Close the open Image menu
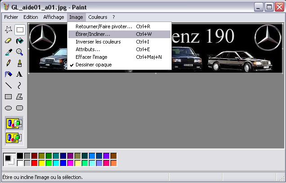This screenshot has height=183, width=286. click(76, 17)
